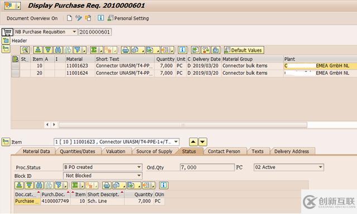Switch to Texts tab
357x214 pixels.
[258, 152]
